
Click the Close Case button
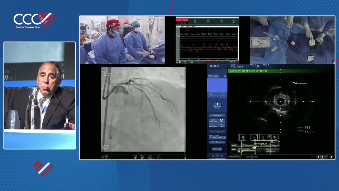pyautogui.click(x=213, y=76)
